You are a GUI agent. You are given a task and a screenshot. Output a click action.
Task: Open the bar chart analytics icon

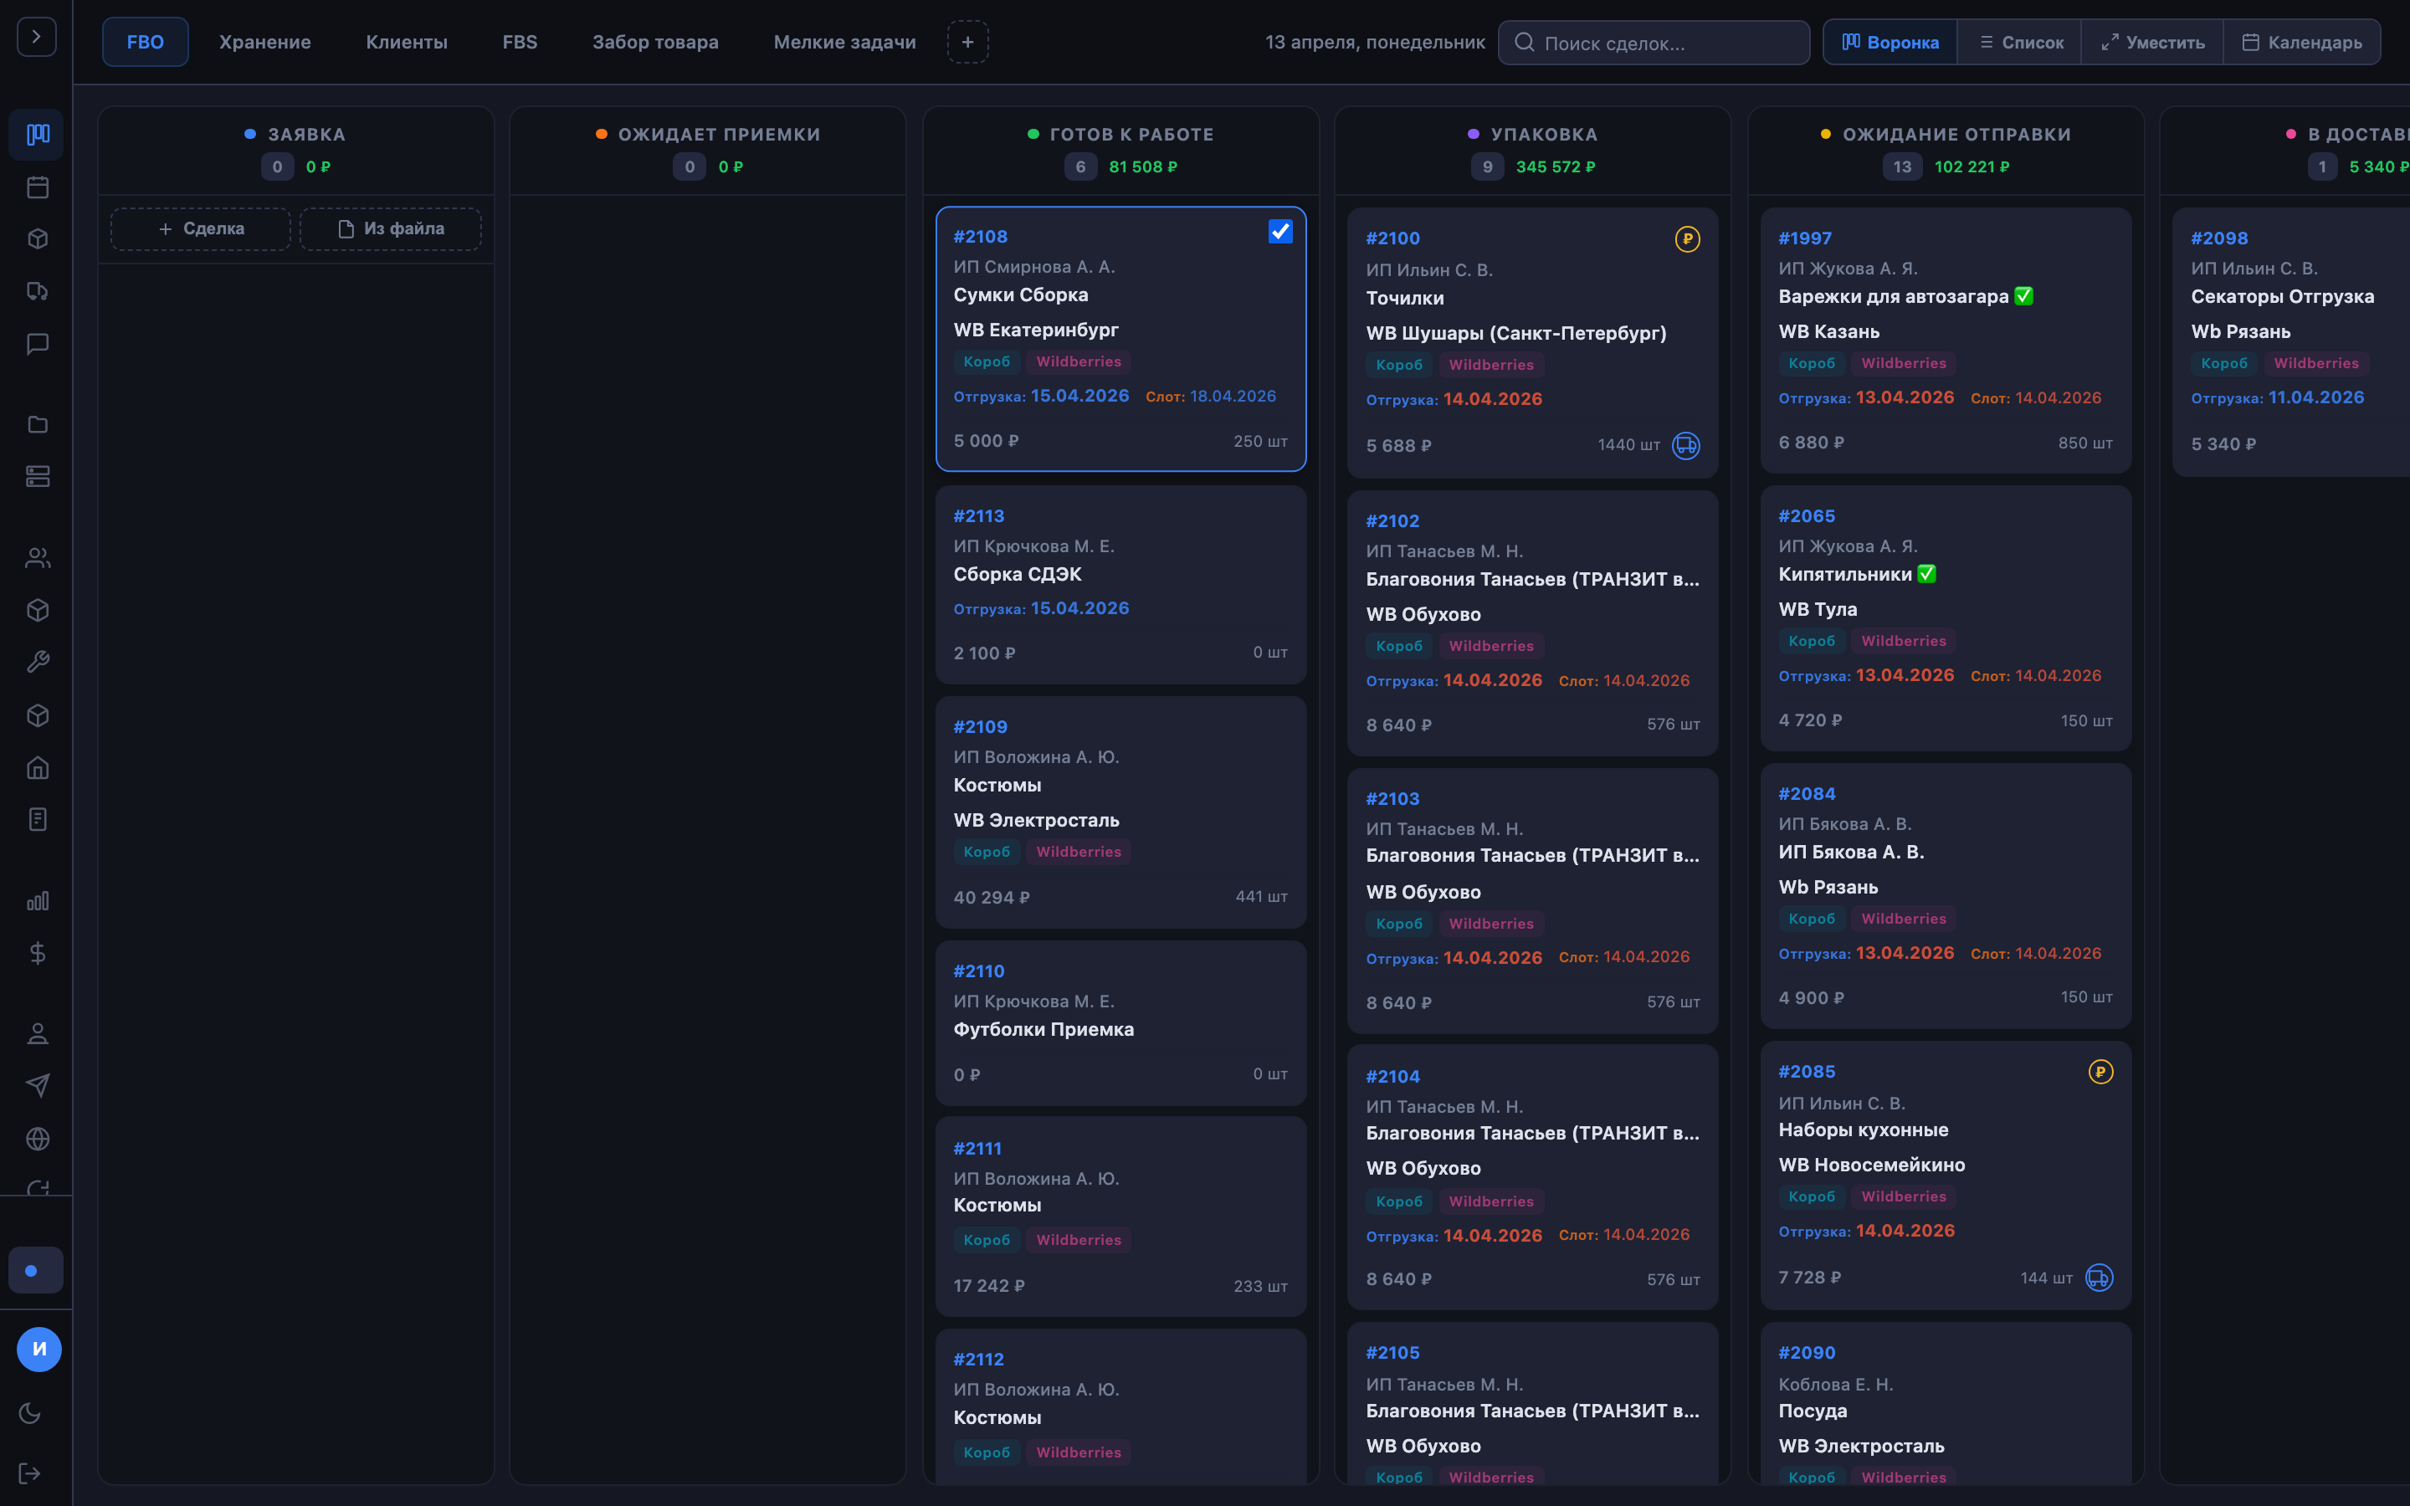[38, 901]
